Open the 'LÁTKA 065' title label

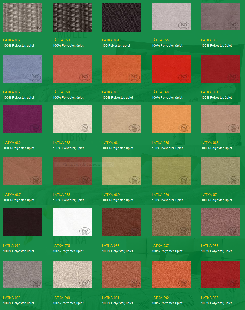point(160,143)
